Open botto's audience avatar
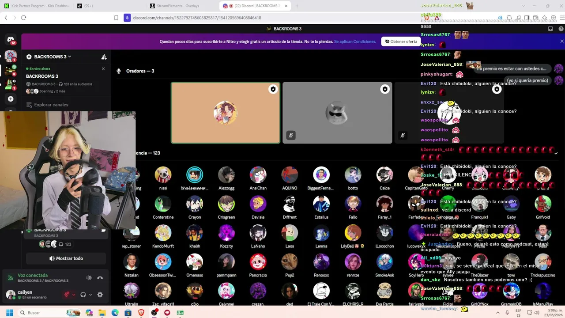565x318 pixels. 353,175
